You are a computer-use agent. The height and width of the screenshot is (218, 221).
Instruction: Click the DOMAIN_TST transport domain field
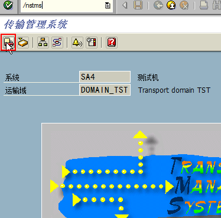105,90
